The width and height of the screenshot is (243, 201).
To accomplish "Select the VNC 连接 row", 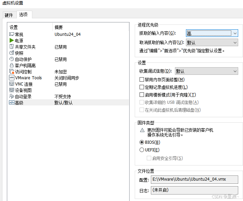I will (68, 84).
